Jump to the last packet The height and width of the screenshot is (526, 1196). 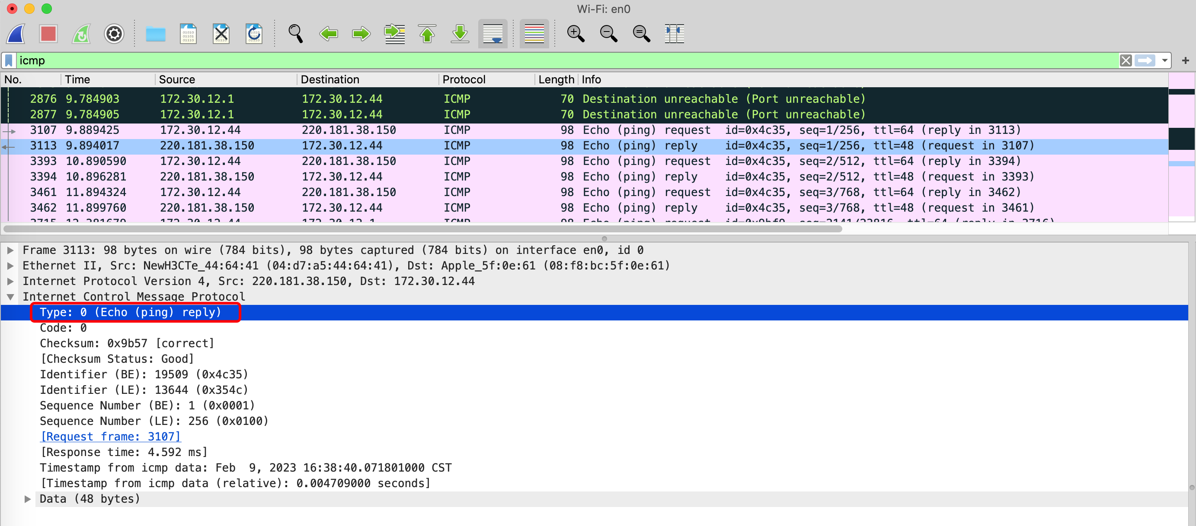460,33
